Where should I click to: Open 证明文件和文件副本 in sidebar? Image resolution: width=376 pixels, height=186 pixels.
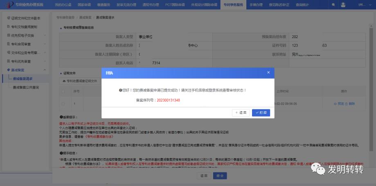point(26,18)
